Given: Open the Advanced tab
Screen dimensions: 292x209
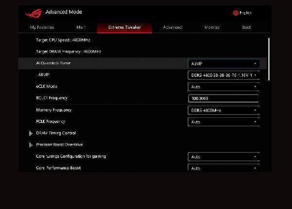Looking at the screenshot, I should tap(172, 27).
